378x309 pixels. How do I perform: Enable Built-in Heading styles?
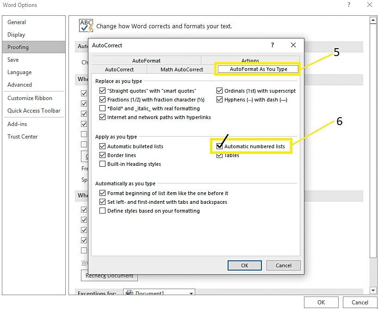102,164
